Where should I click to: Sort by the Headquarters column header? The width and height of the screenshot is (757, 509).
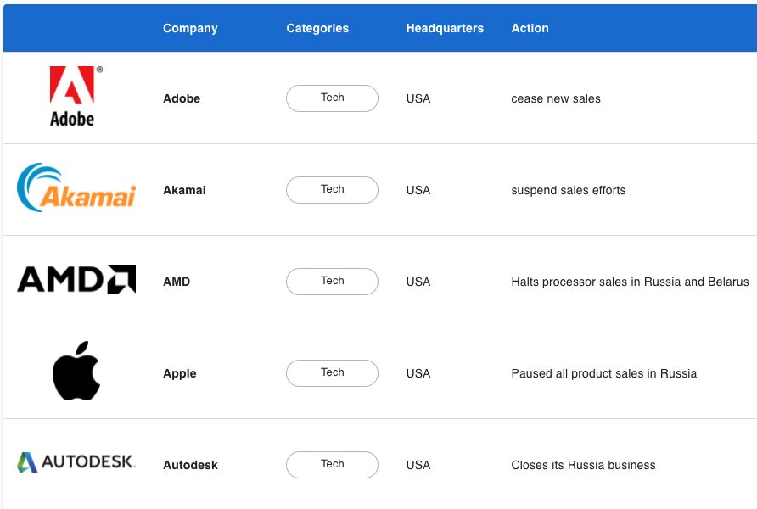pyautogui.click(x=445, y=29)
